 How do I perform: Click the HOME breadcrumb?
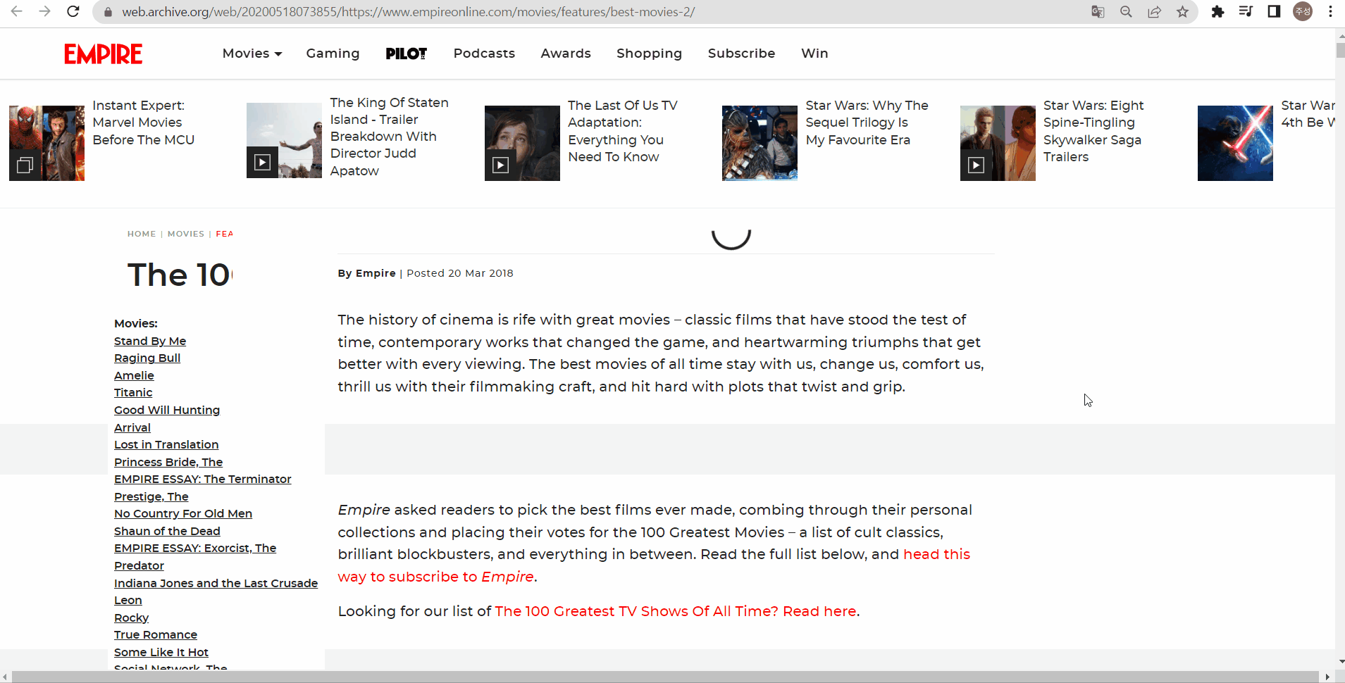[142, 234]
